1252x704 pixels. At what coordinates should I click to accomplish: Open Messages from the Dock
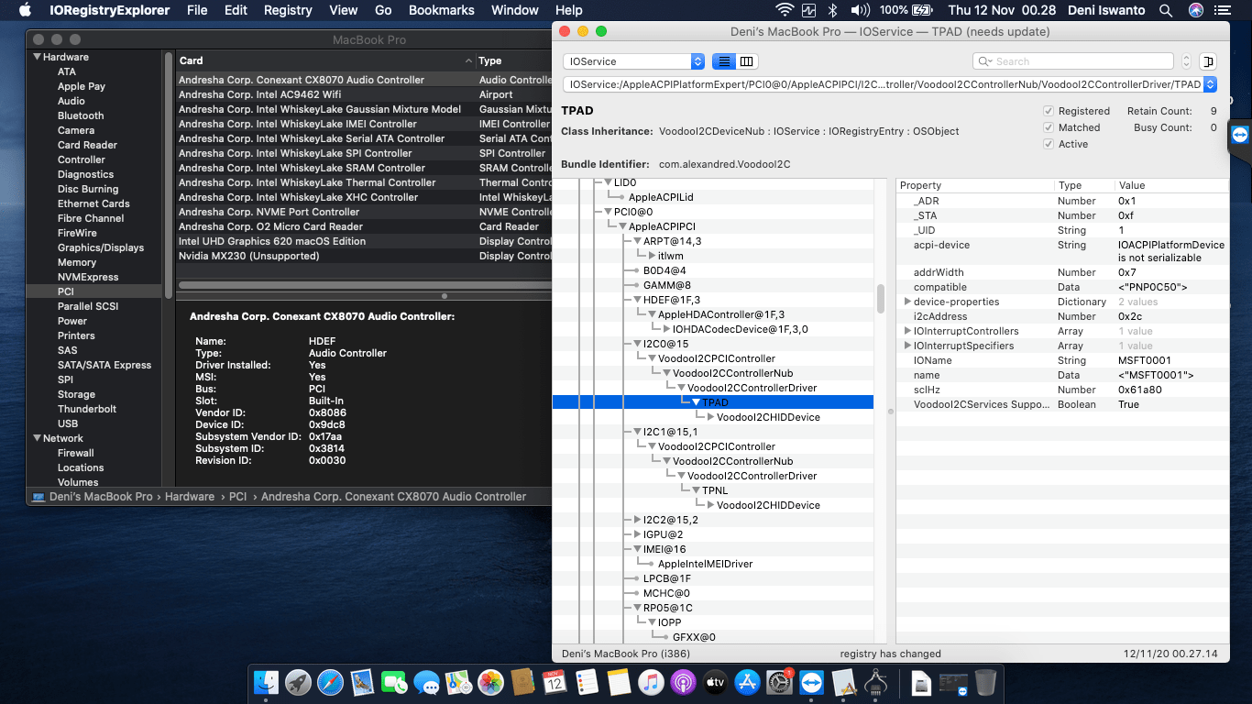[x=426, y=682]
